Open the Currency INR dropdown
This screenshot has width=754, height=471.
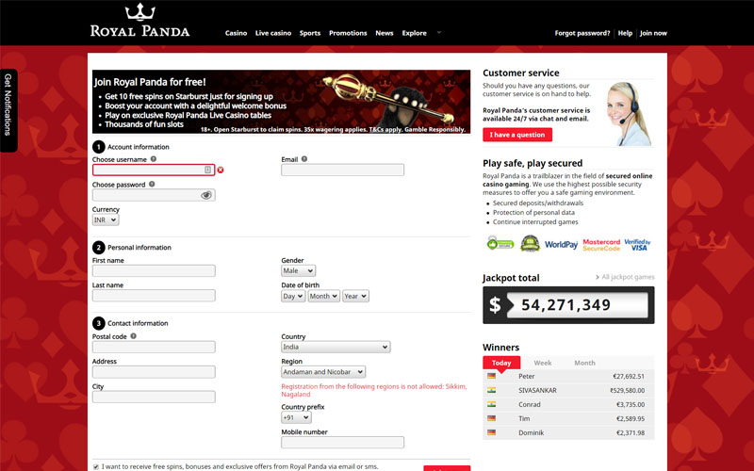tap(106, 219)
